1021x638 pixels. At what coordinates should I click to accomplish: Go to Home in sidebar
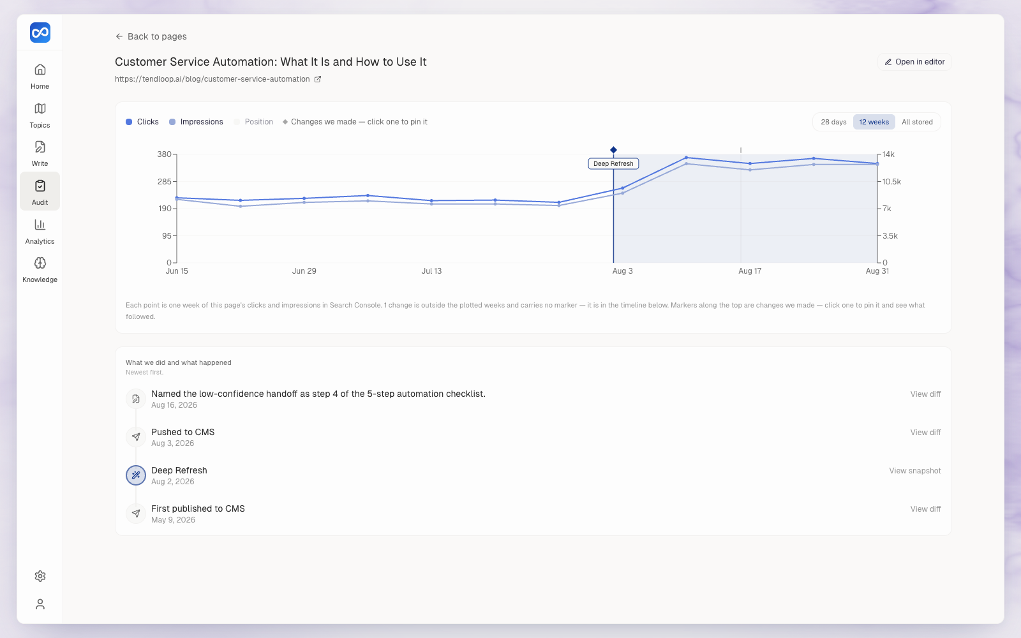click(40, 76)
